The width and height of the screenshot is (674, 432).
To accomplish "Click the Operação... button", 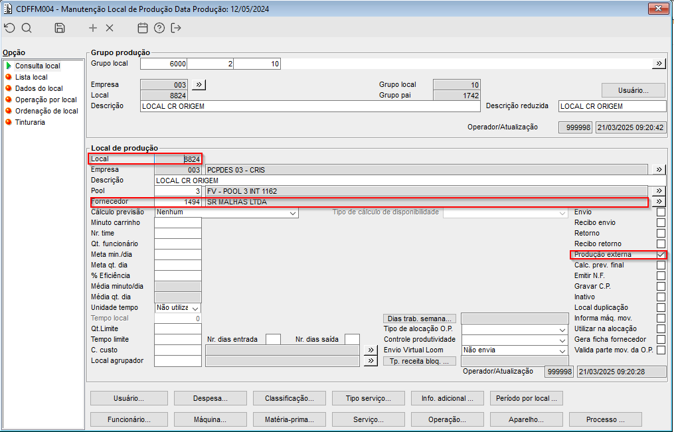I will click(x=448, y=419).
